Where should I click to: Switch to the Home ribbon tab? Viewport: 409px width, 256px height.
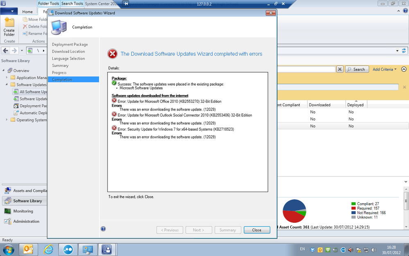pos(27,11)
